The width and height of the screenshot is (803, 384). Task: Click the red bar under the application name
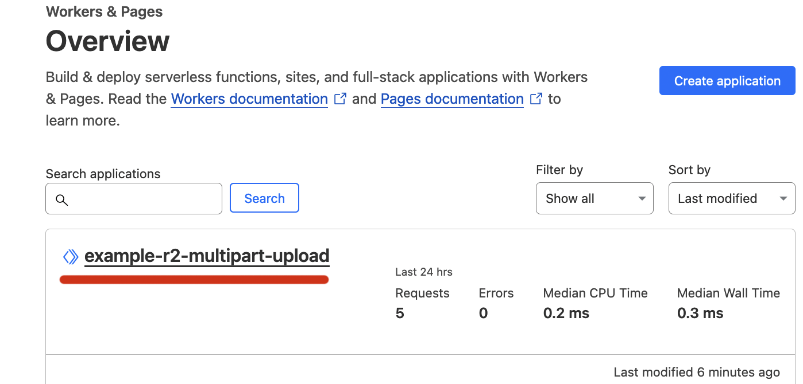point(194,280)
